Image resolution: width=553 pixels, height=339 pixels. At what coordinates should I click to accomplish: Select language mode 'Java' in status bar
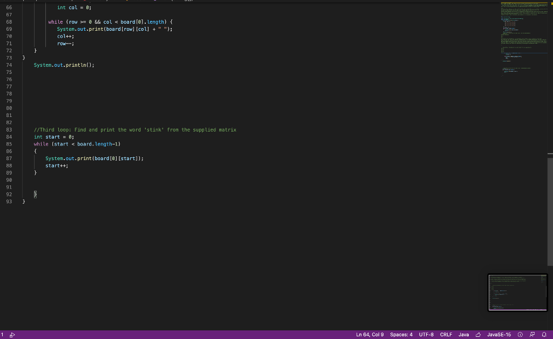click(463, 335)
